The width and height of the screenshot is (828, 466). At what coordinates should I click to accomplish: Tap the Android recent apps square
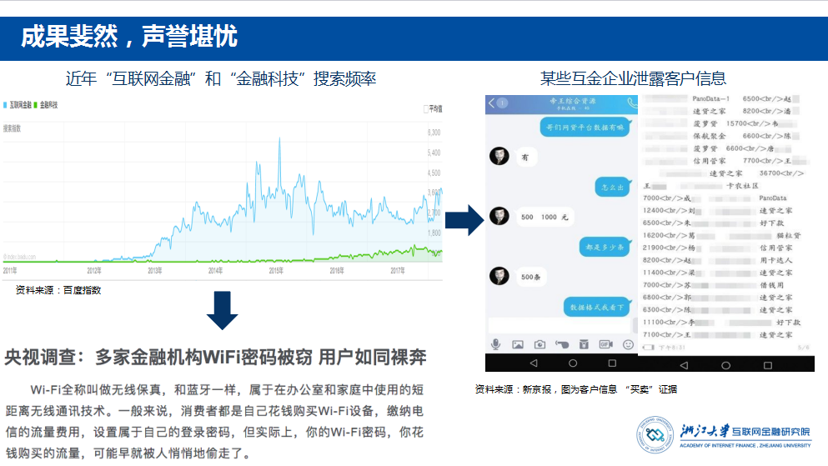612,363
